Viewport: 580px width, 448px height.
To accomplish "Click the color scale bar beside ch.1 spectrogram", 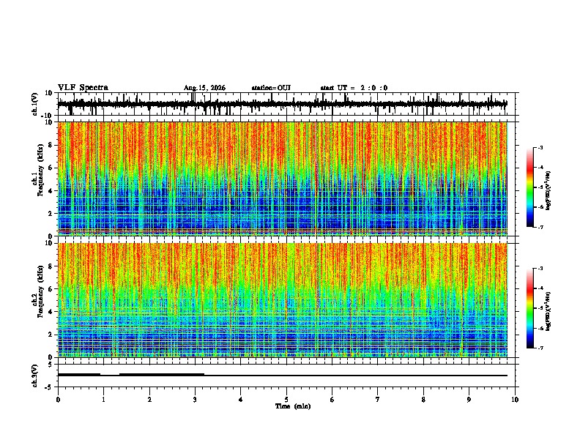I will (x=529, y=187).
